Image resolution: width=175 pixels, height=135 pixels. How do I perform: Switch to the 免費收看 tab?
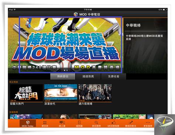click(113, 77)
